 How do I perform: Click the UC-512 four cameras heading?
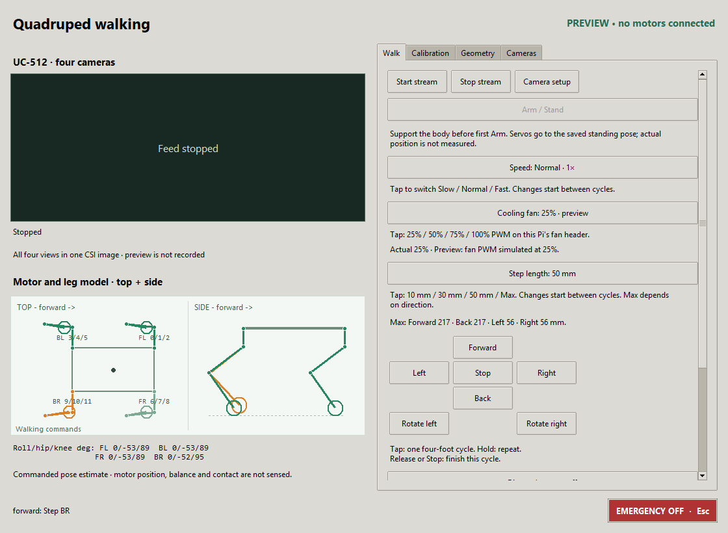point(64,62)
